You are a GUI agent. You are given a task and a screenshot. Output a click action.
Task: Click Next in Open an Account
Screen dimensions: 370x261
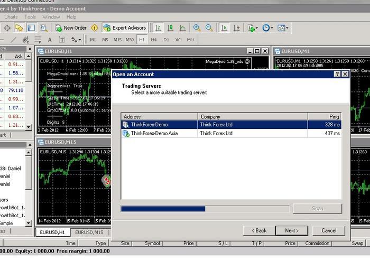[292, 230]
